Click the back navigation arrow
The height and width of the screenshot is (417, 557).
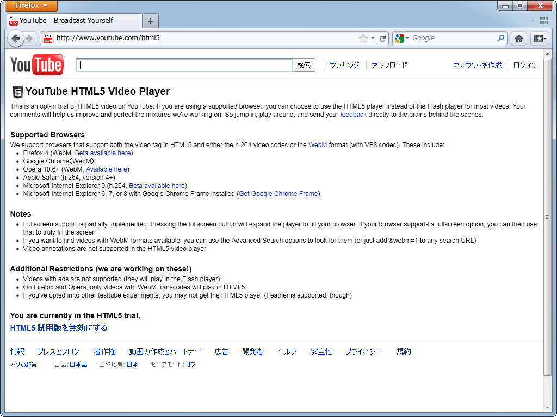[x=16, y=38]
